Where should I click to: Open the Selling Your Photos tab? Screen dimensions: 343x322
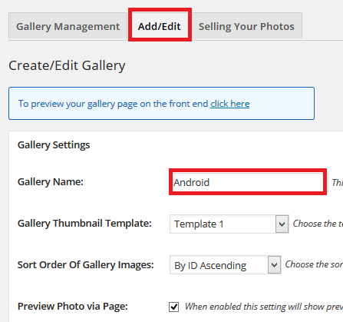coord(246,26)
